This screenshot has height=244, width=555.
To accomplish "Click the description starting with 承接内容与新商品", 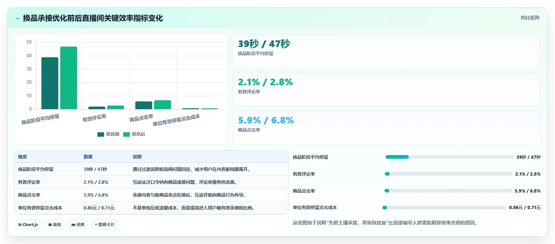I will pyautogui.click(x=189, y=195).
